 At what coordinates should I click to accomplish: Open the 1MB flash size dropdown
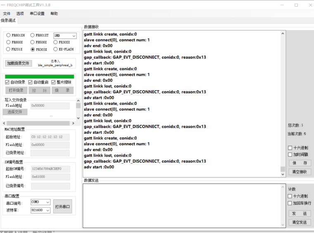pyautogui.click(x=65, y=36)
